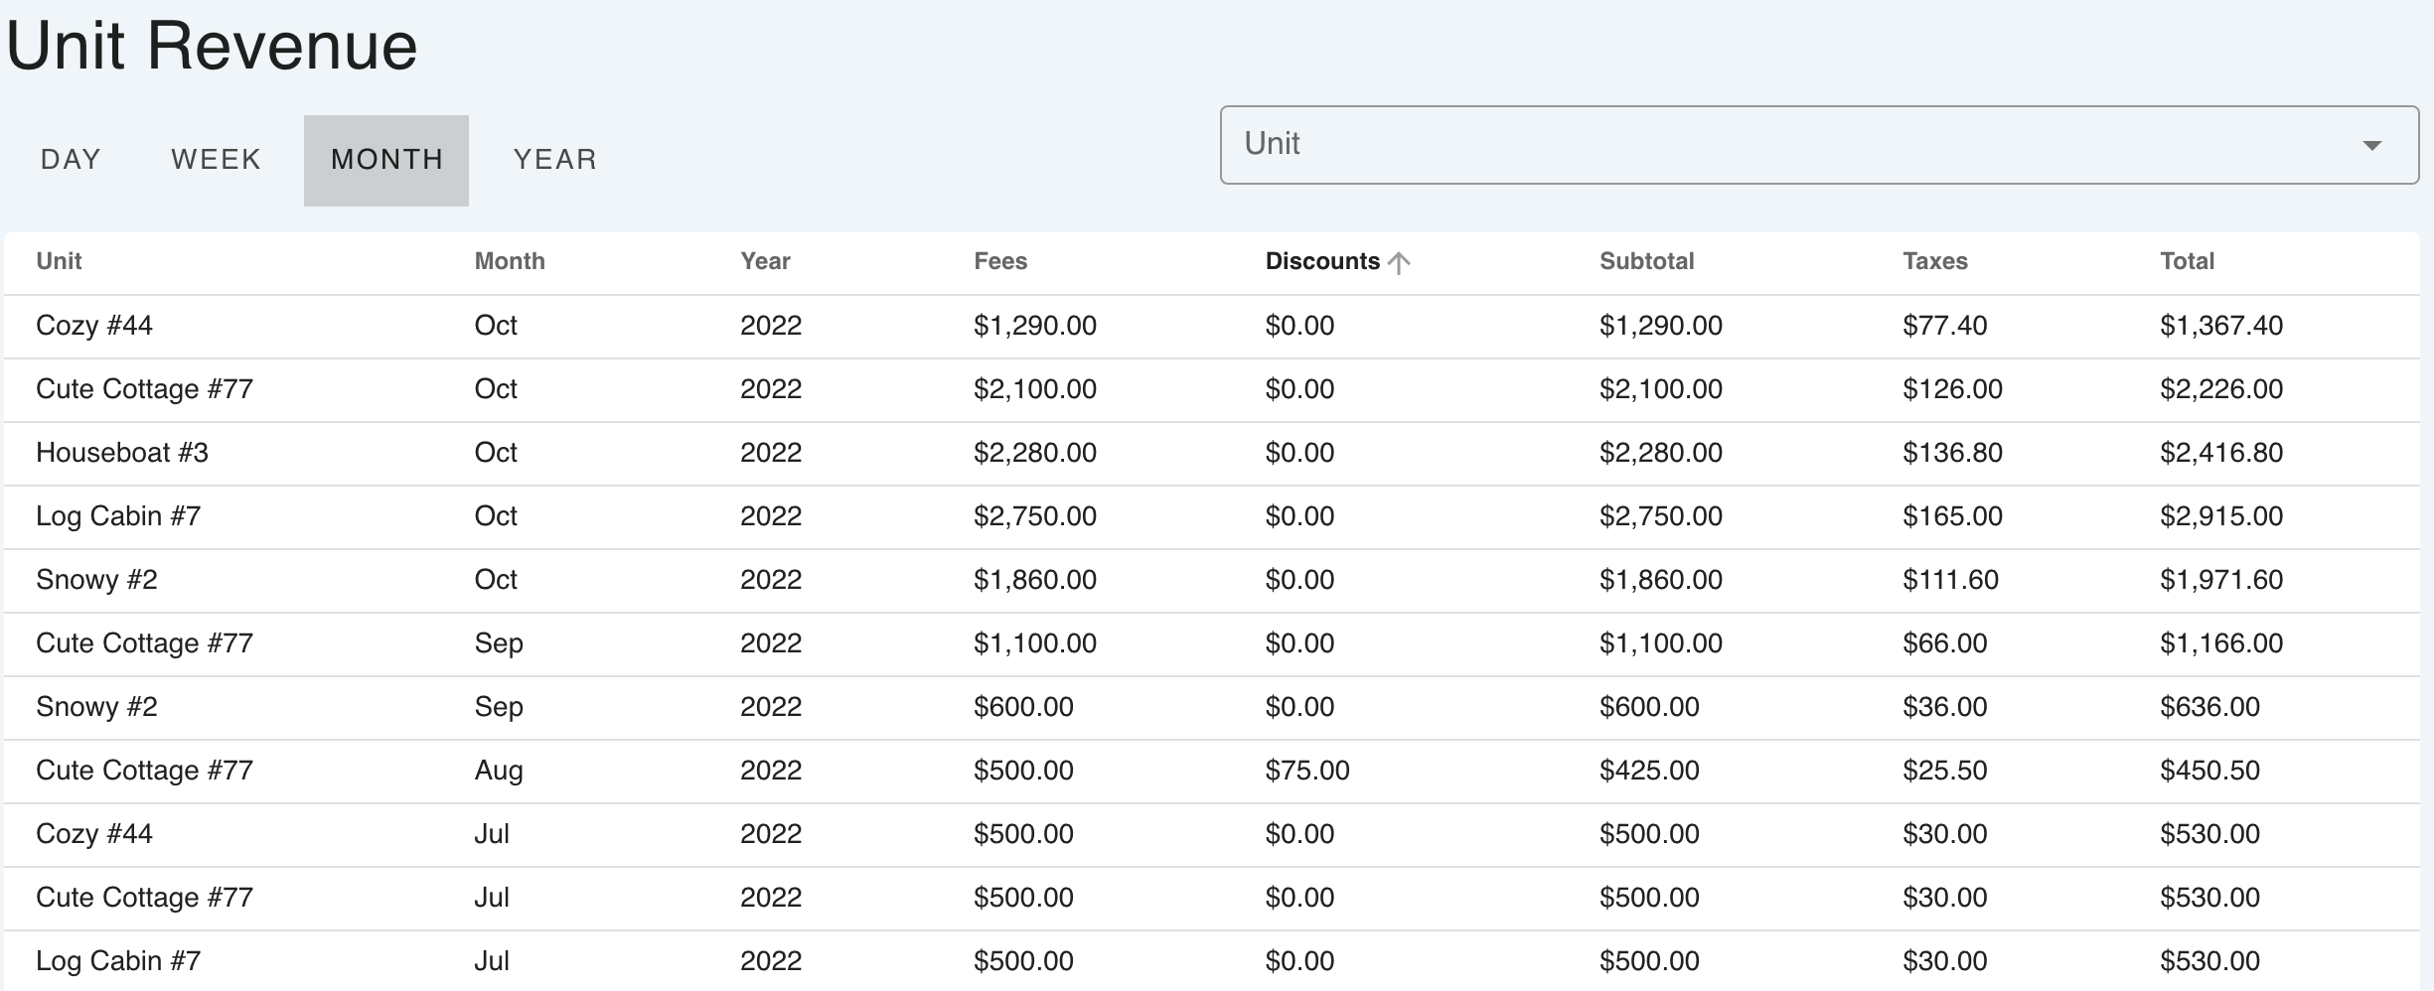Open the Unit dropdown arrow

[2371, 145]
